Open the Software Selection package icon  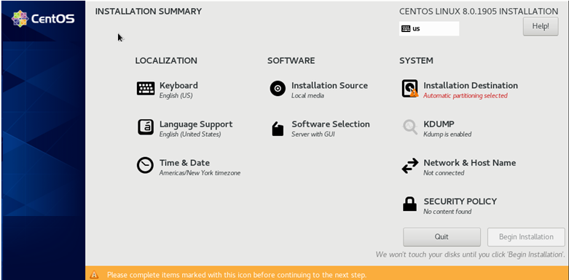coord(278,128)
